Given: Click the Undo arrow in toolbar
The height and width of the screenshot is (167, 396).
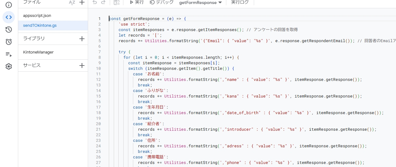Looking at the screenshot, I should point(95,2).
